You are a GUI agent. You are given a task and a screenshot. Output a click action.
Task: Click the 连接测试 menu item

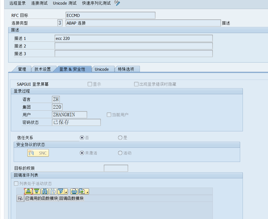pyautogui.click(x=39, y=3)
